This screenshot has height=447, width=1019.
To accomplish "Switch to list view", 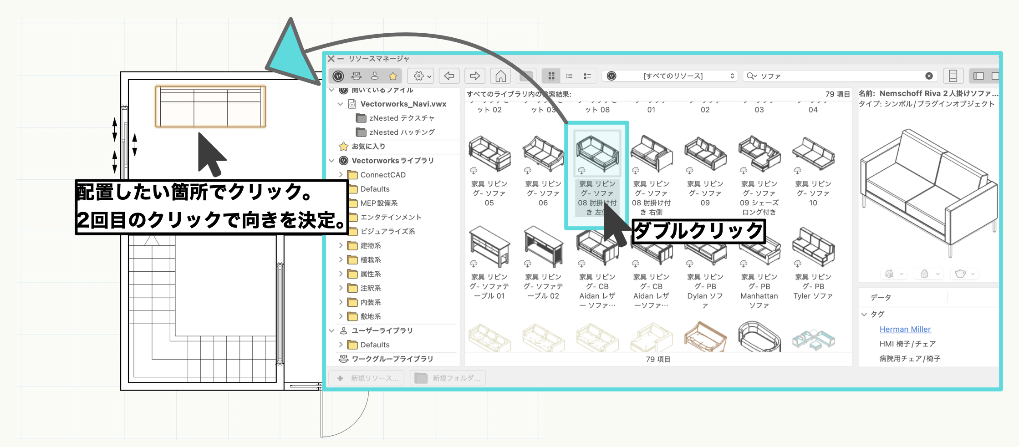I will point(569,76).
